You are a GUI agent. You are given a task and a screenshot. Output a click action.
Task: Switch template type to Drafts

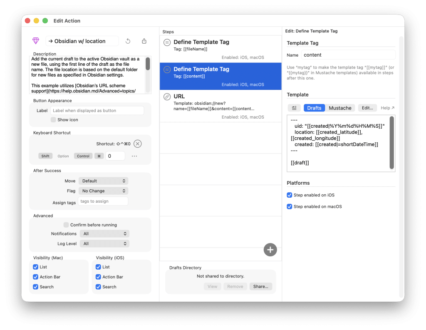[x=314, y=108]
